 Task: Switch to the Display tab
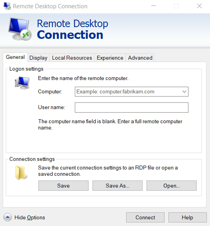[38, 58]
